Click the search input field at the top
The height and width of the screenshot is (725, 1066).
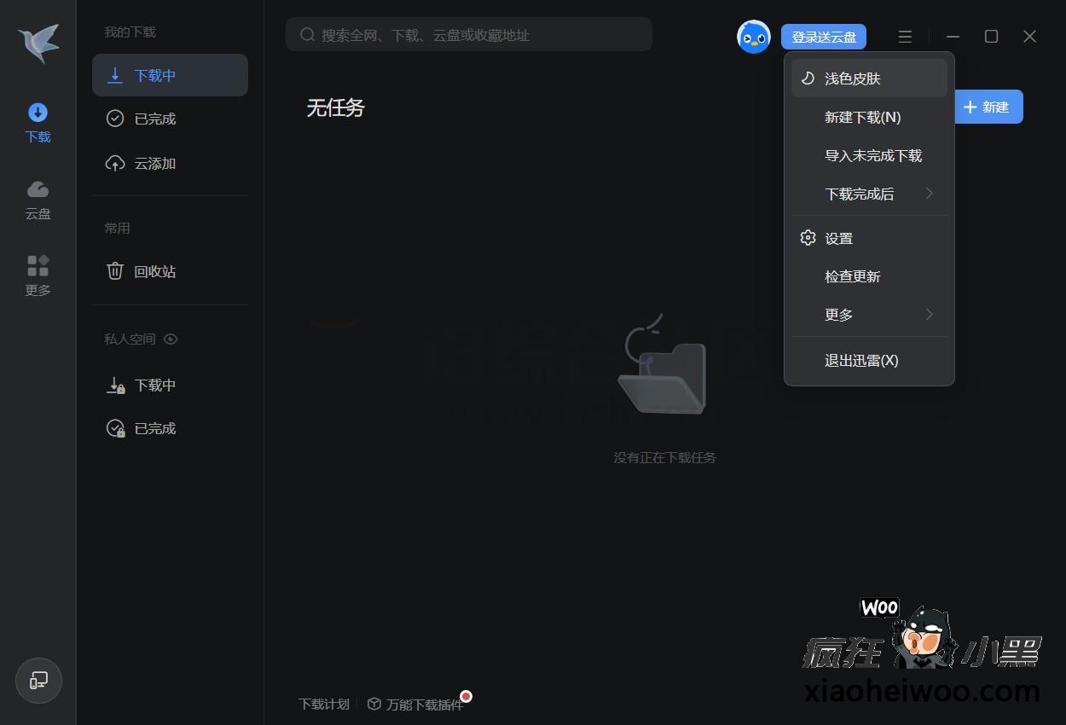tap(469, 35)
